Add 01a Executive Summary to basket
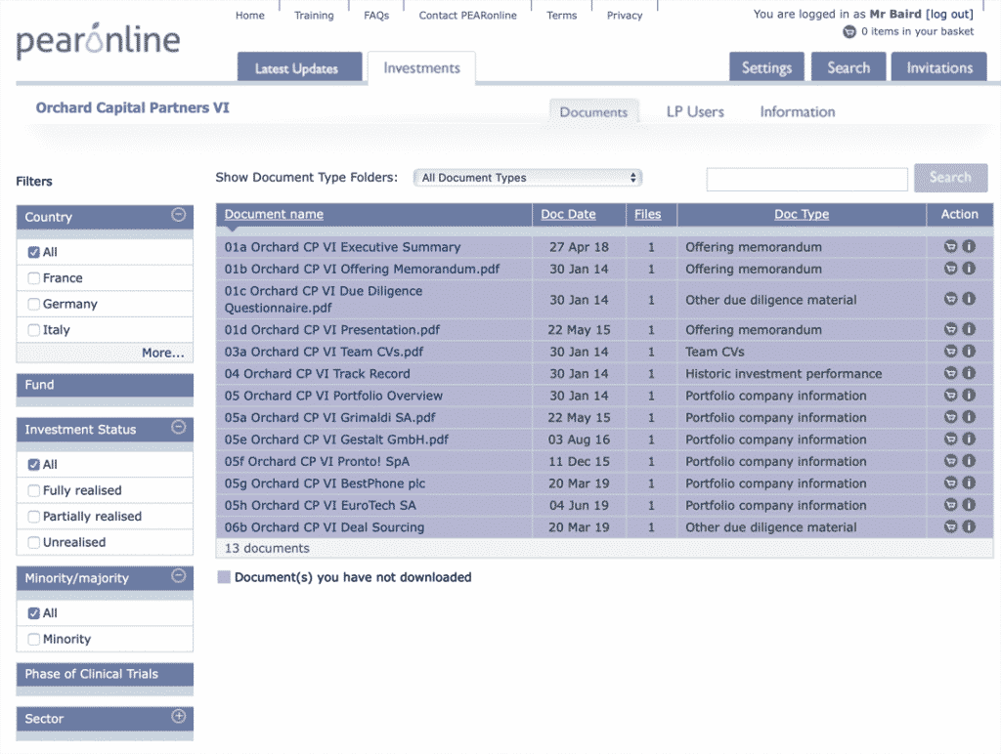The width and height of the screenshot is (1001, 754). coord(950,246)
